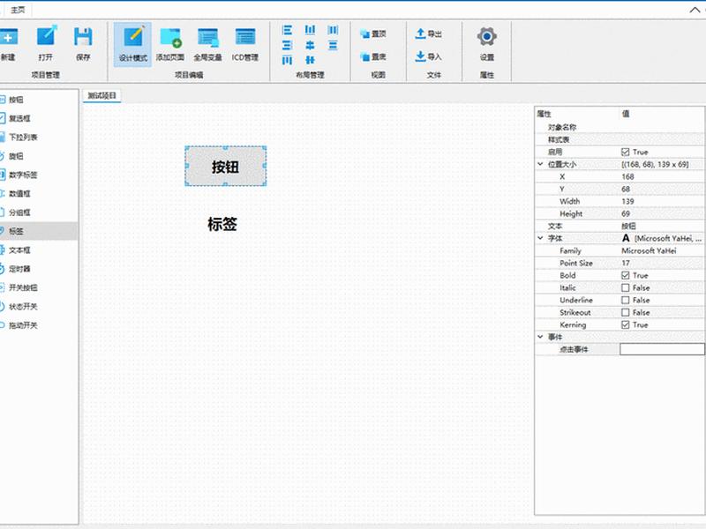Viewport: 706px width, 529px height.
Task: Click the 点击事件 empty input field
Action: [x=662, y=349]
